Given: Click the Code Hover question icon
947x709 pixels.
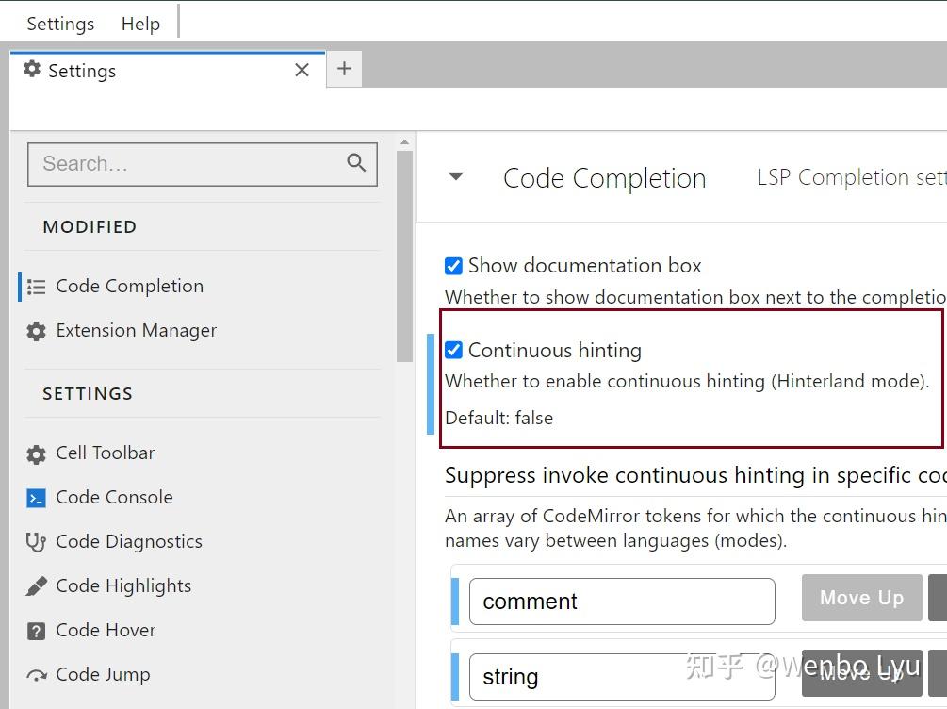Looking at the screenshot, I should [x=36, y=631].
